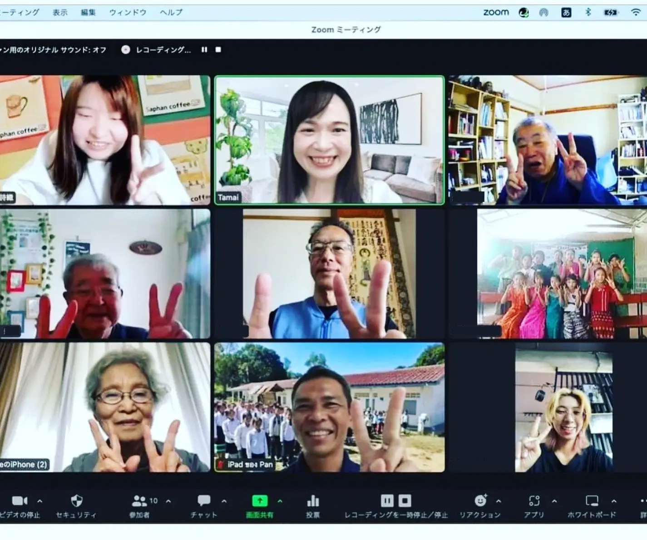Viewport: 647px width, 540px height.
Task: Expand video options arrow beside camera
Action: [40, 501]
